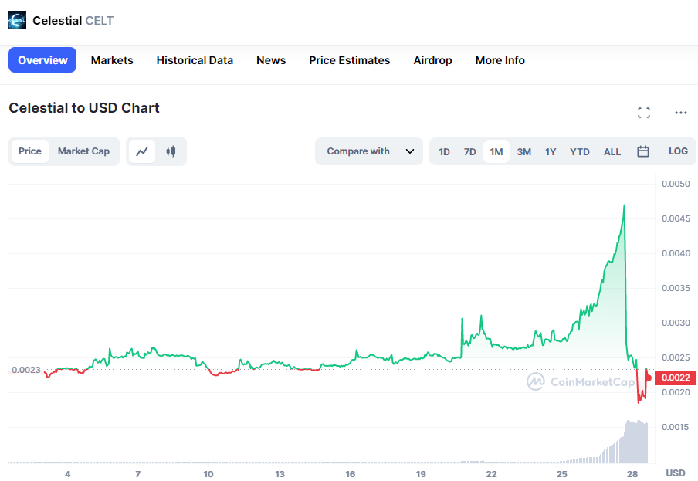This screenshot has width=698, height=481.
Task: Switch to line chart view icon
Action: (x=142, y=151)
